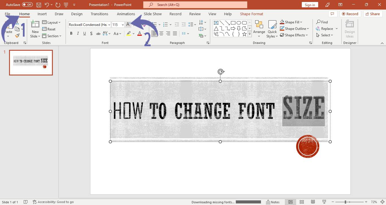Toggle the Notes pane
386x205 pixels.
[273, 202]
